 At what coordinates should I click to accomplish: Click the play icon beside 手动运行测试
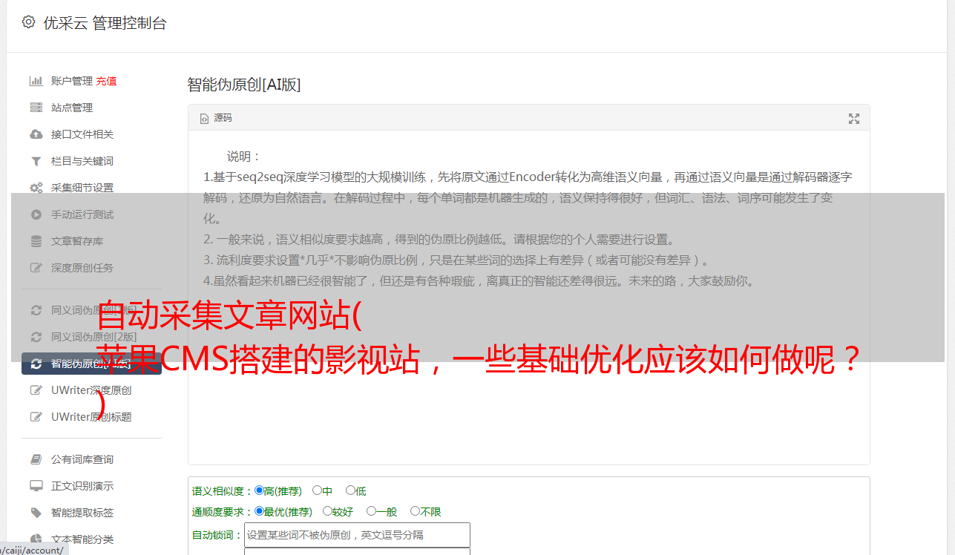click(x=36, y=214)
